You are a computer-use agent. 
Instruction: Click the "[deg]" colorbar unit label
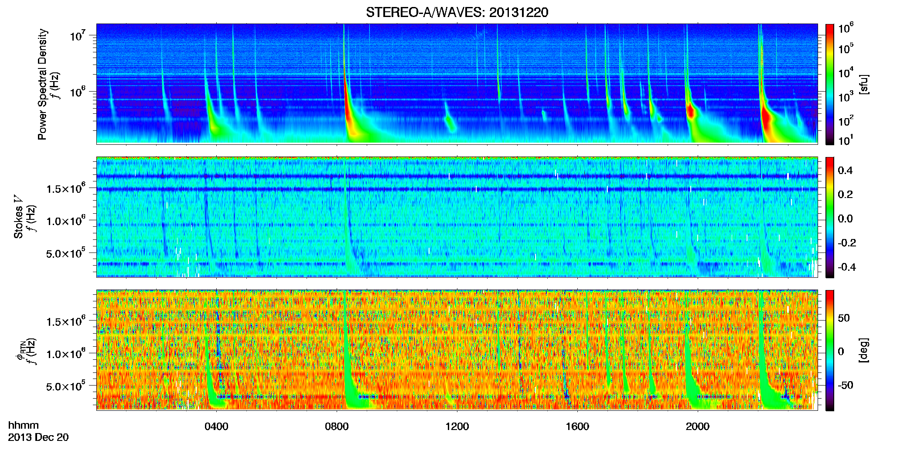pos(864,350)
